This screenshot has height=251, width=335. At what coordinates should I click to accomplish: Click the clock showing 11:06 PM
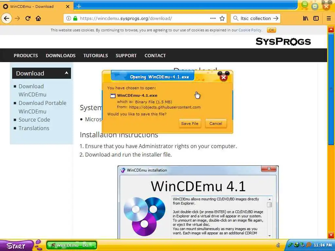pyautogui.click(x=323, y=245)
